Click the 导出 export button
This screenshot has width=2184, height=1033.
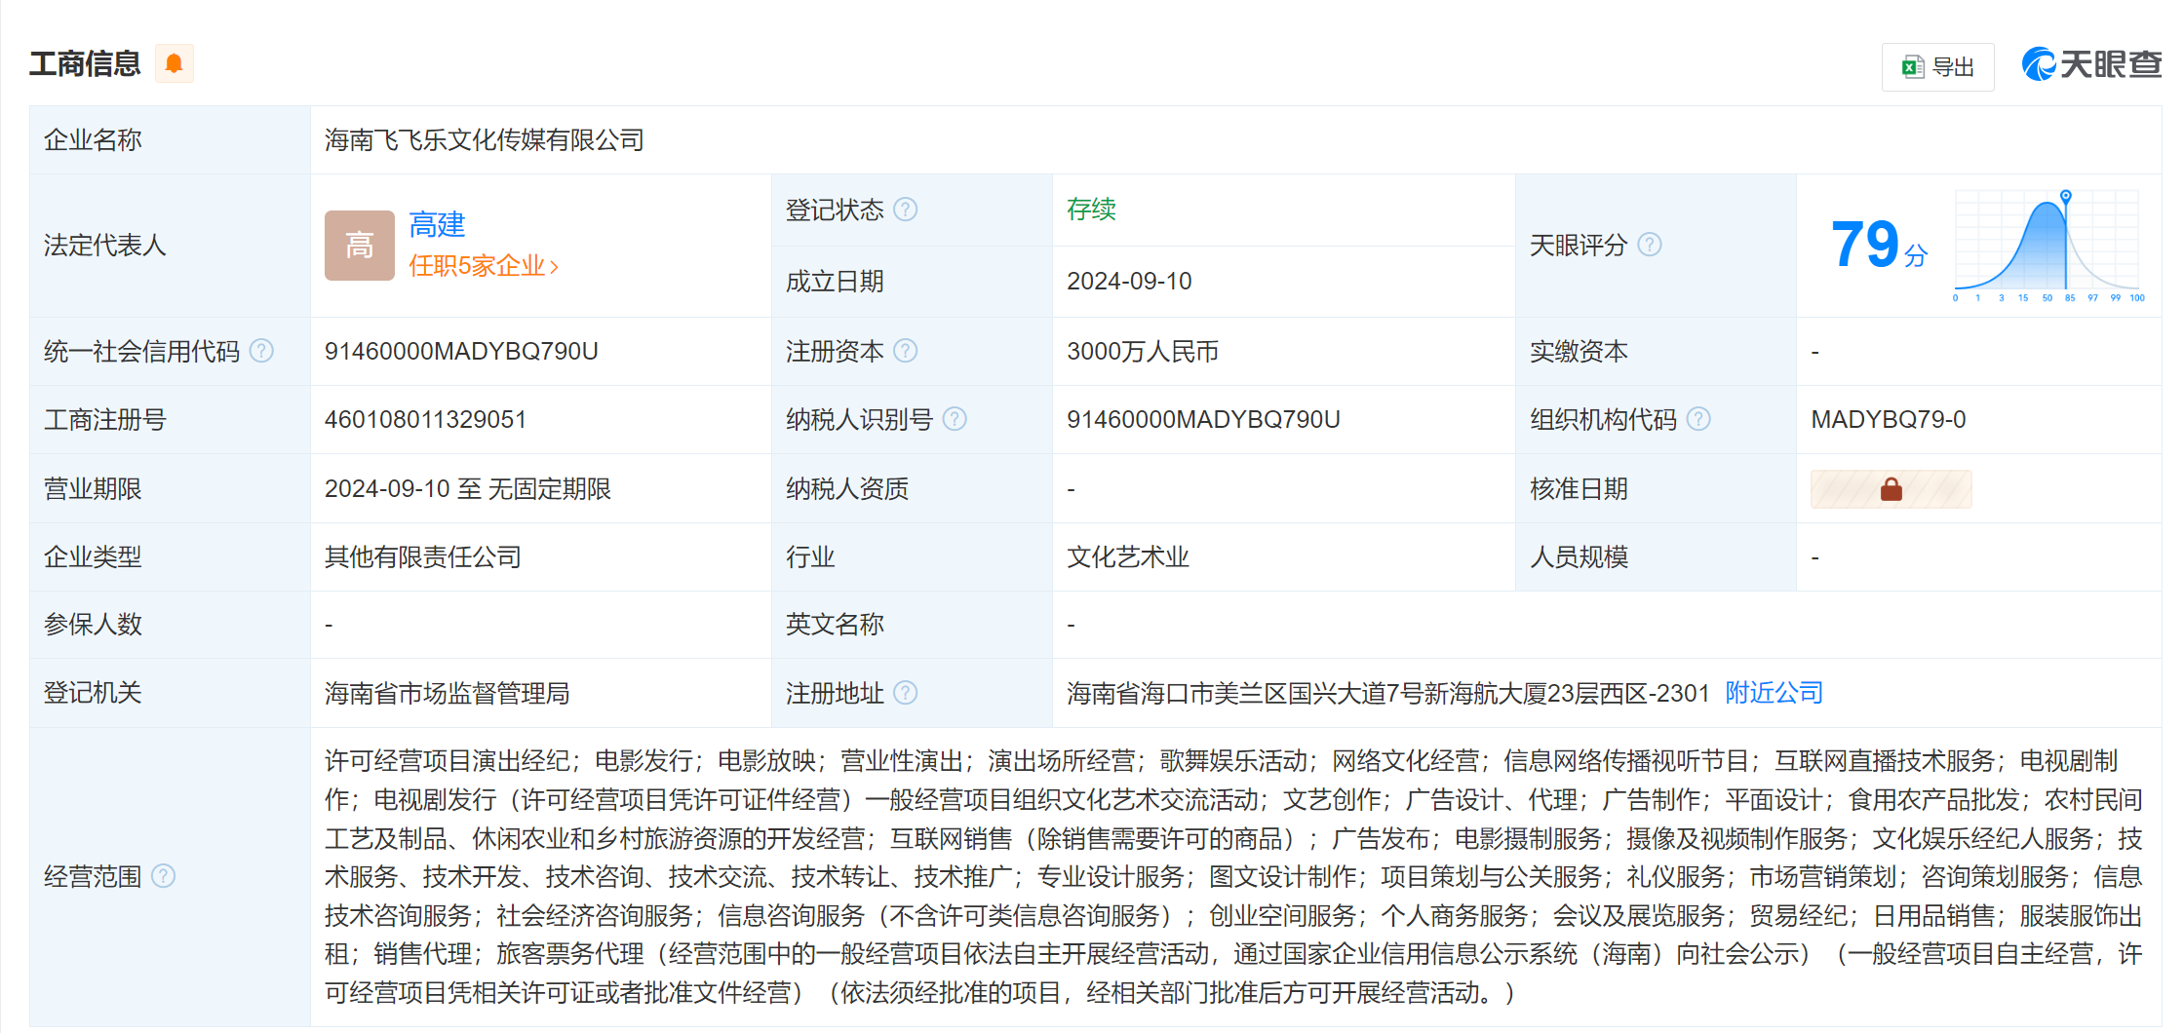1937,67
